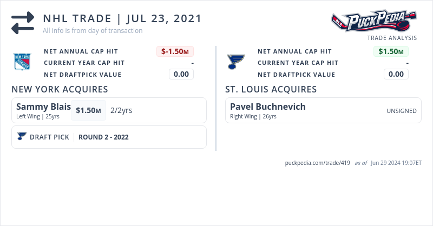Viewport: 433px width, 226px height.
Task: Open Pavel Buchnevich player name
Action: pyautogui.click(x=267, y=107)
